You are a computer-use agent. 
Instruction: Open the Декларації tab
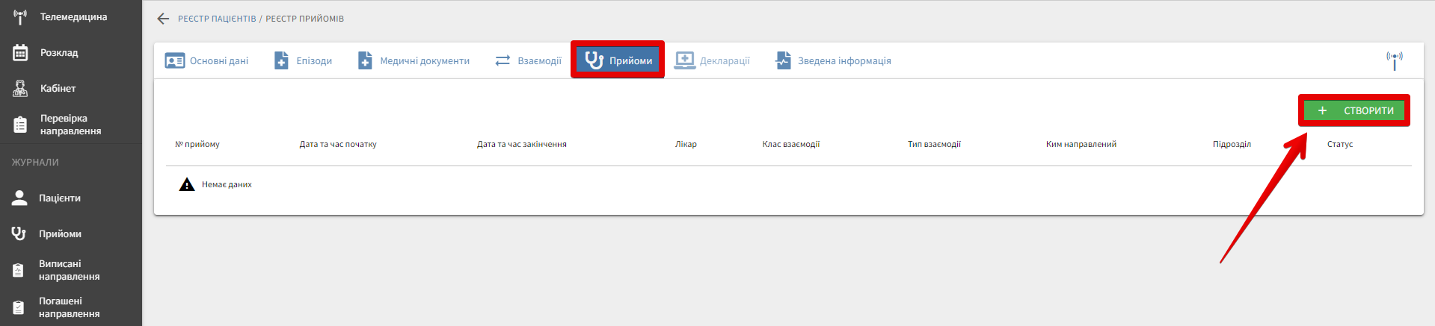pos(712,61)
